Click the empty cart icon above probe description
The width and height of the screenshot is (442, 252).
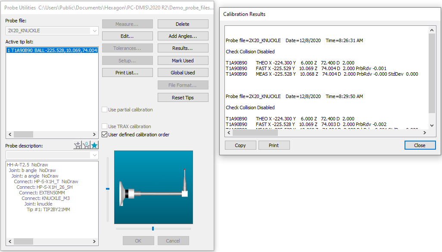click(x=87, y=145)
